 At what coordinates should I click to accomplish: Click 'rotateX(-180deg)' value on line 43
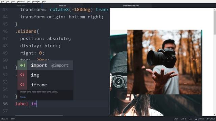[71, 10]
